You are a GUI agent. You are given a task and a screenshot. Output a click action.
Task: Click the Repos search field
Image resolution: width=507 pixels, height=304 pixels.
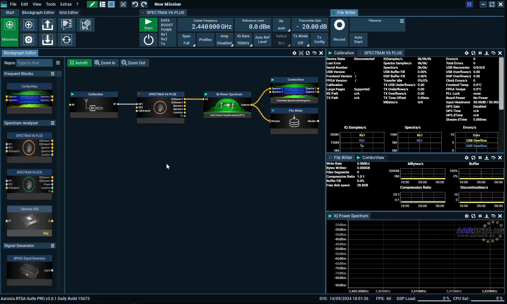point(34,63)
